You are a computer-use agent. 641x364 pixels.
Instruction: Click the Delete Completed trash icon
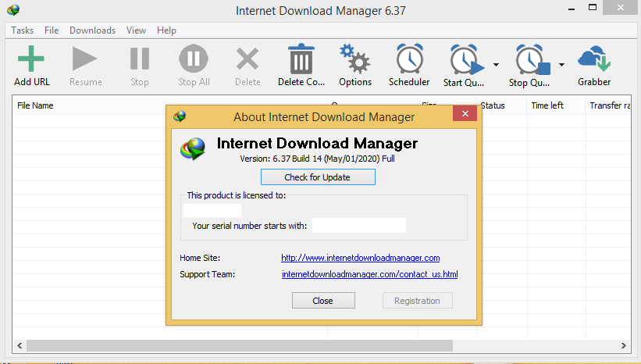[x=301, y=59]
